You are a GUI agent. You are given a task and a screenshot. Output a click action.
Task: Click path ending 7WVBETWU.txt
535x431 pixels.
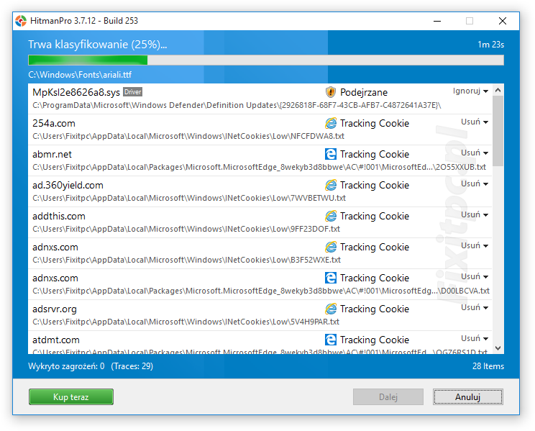(x=189, y=198)
